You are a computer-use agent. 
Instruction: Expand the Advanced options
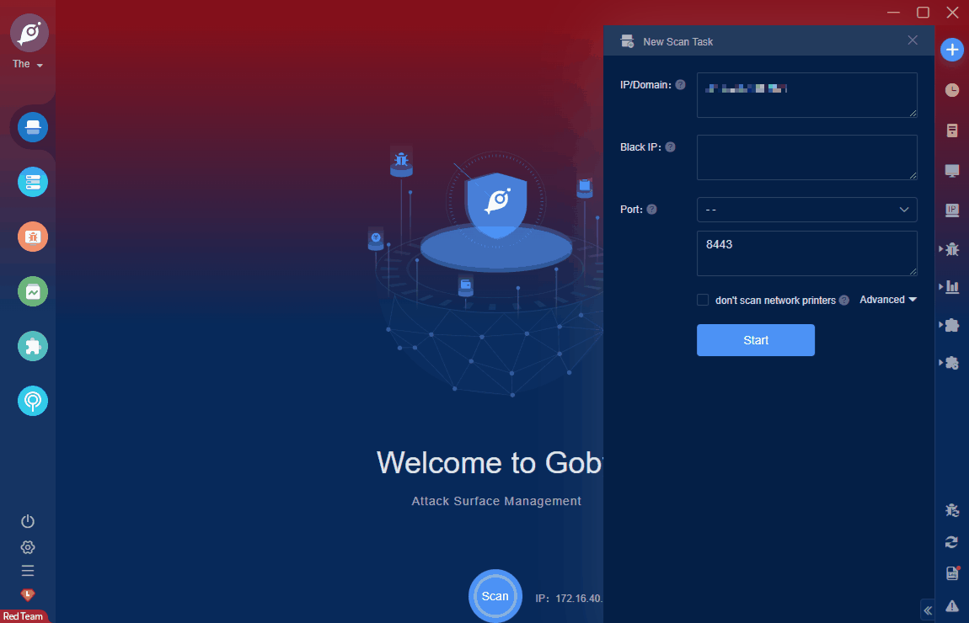(888, 300)
